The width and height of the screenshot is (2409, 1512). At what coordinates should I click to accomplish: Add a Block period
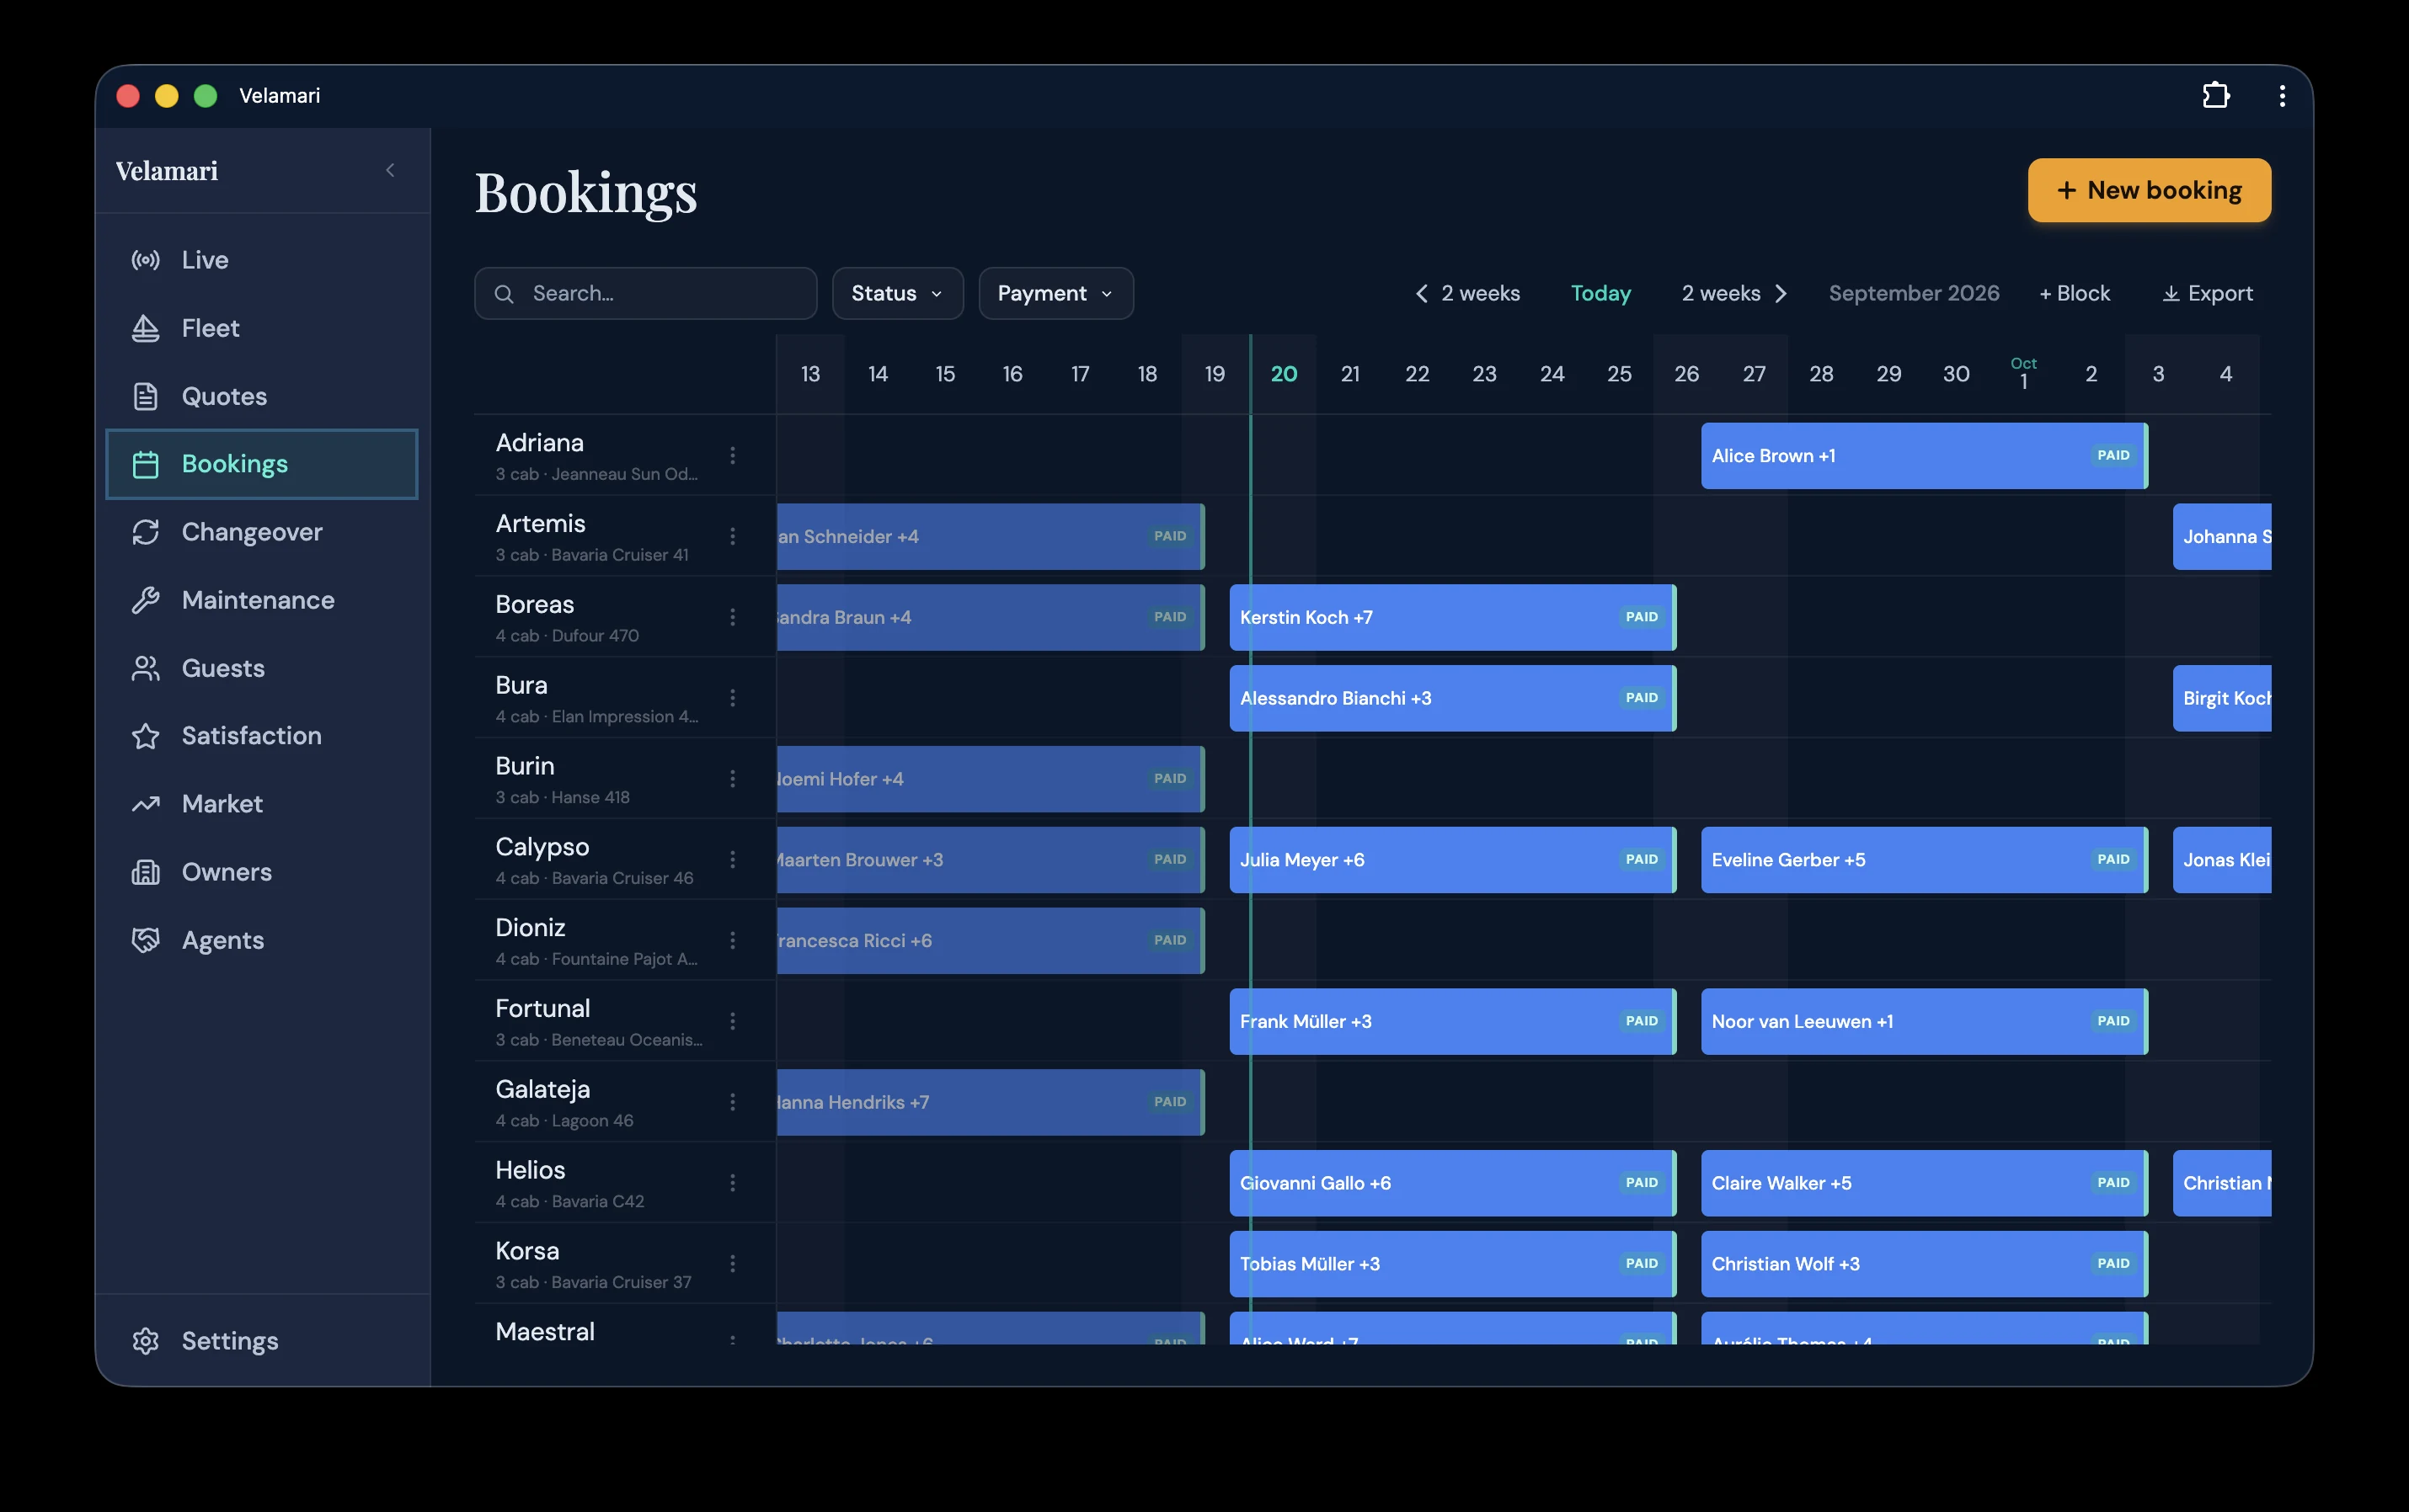tap(2075, 293)
